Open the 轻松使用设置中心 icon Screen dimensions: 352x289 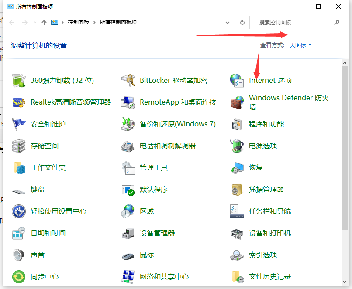(19, 211)
